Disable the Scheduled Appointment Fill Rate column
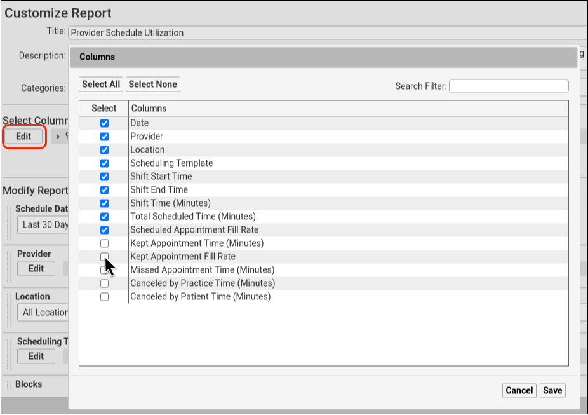This screenshot has width=588, height=415. (104, 230)
